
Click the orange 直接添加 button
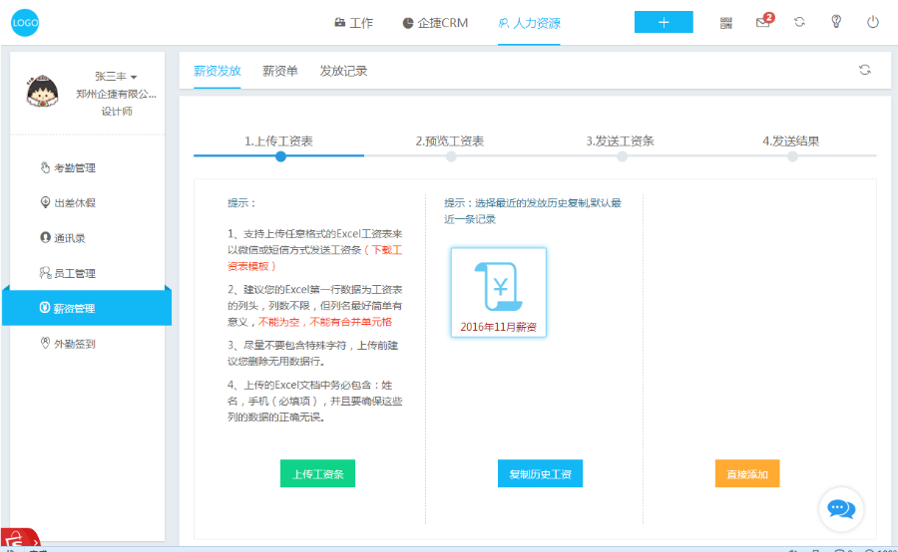[746, 473]
